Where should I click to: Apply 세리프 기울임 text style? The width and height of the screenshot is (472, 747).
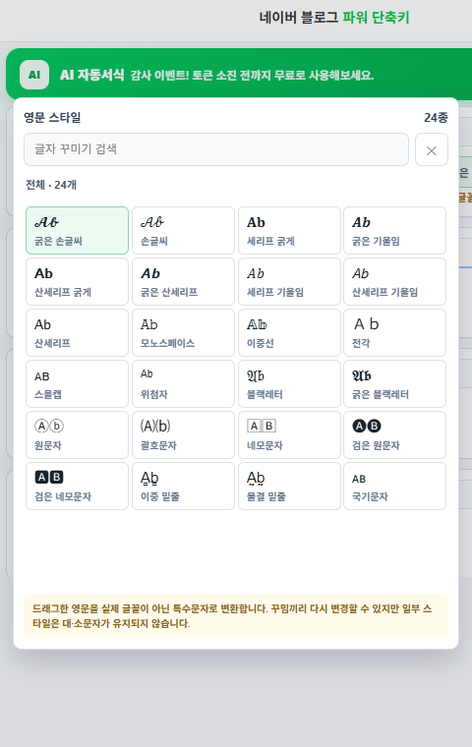289,281
